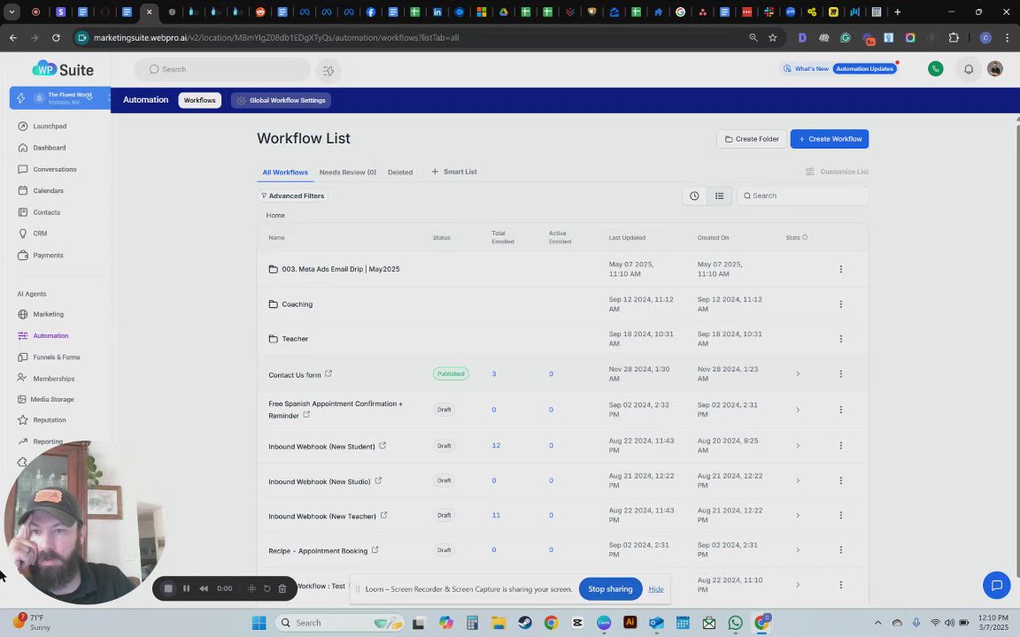Open more options for Contact Us form

(840, 373)
